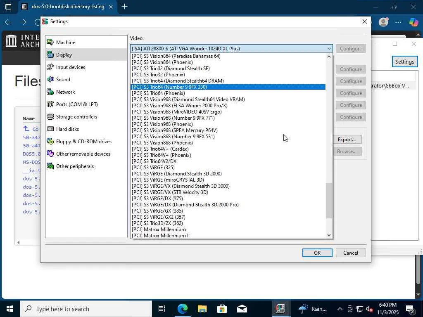Click the video list scroll-up arrow

pyautogui.click(x=329, y=57)
